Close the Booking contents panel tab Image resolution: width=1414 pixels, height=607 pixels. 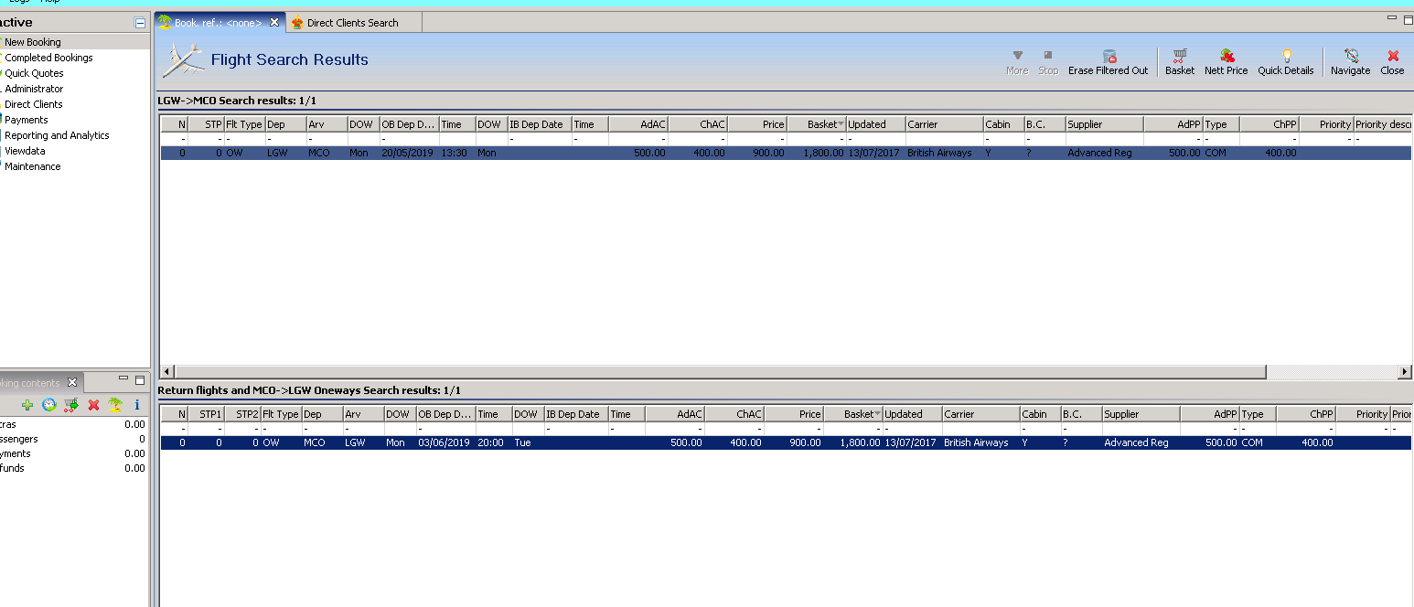(73, 382)
